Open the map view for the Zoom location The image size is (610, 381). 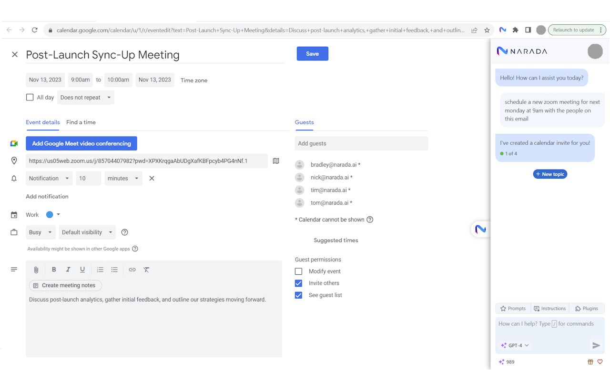click(x=275, y=160)
